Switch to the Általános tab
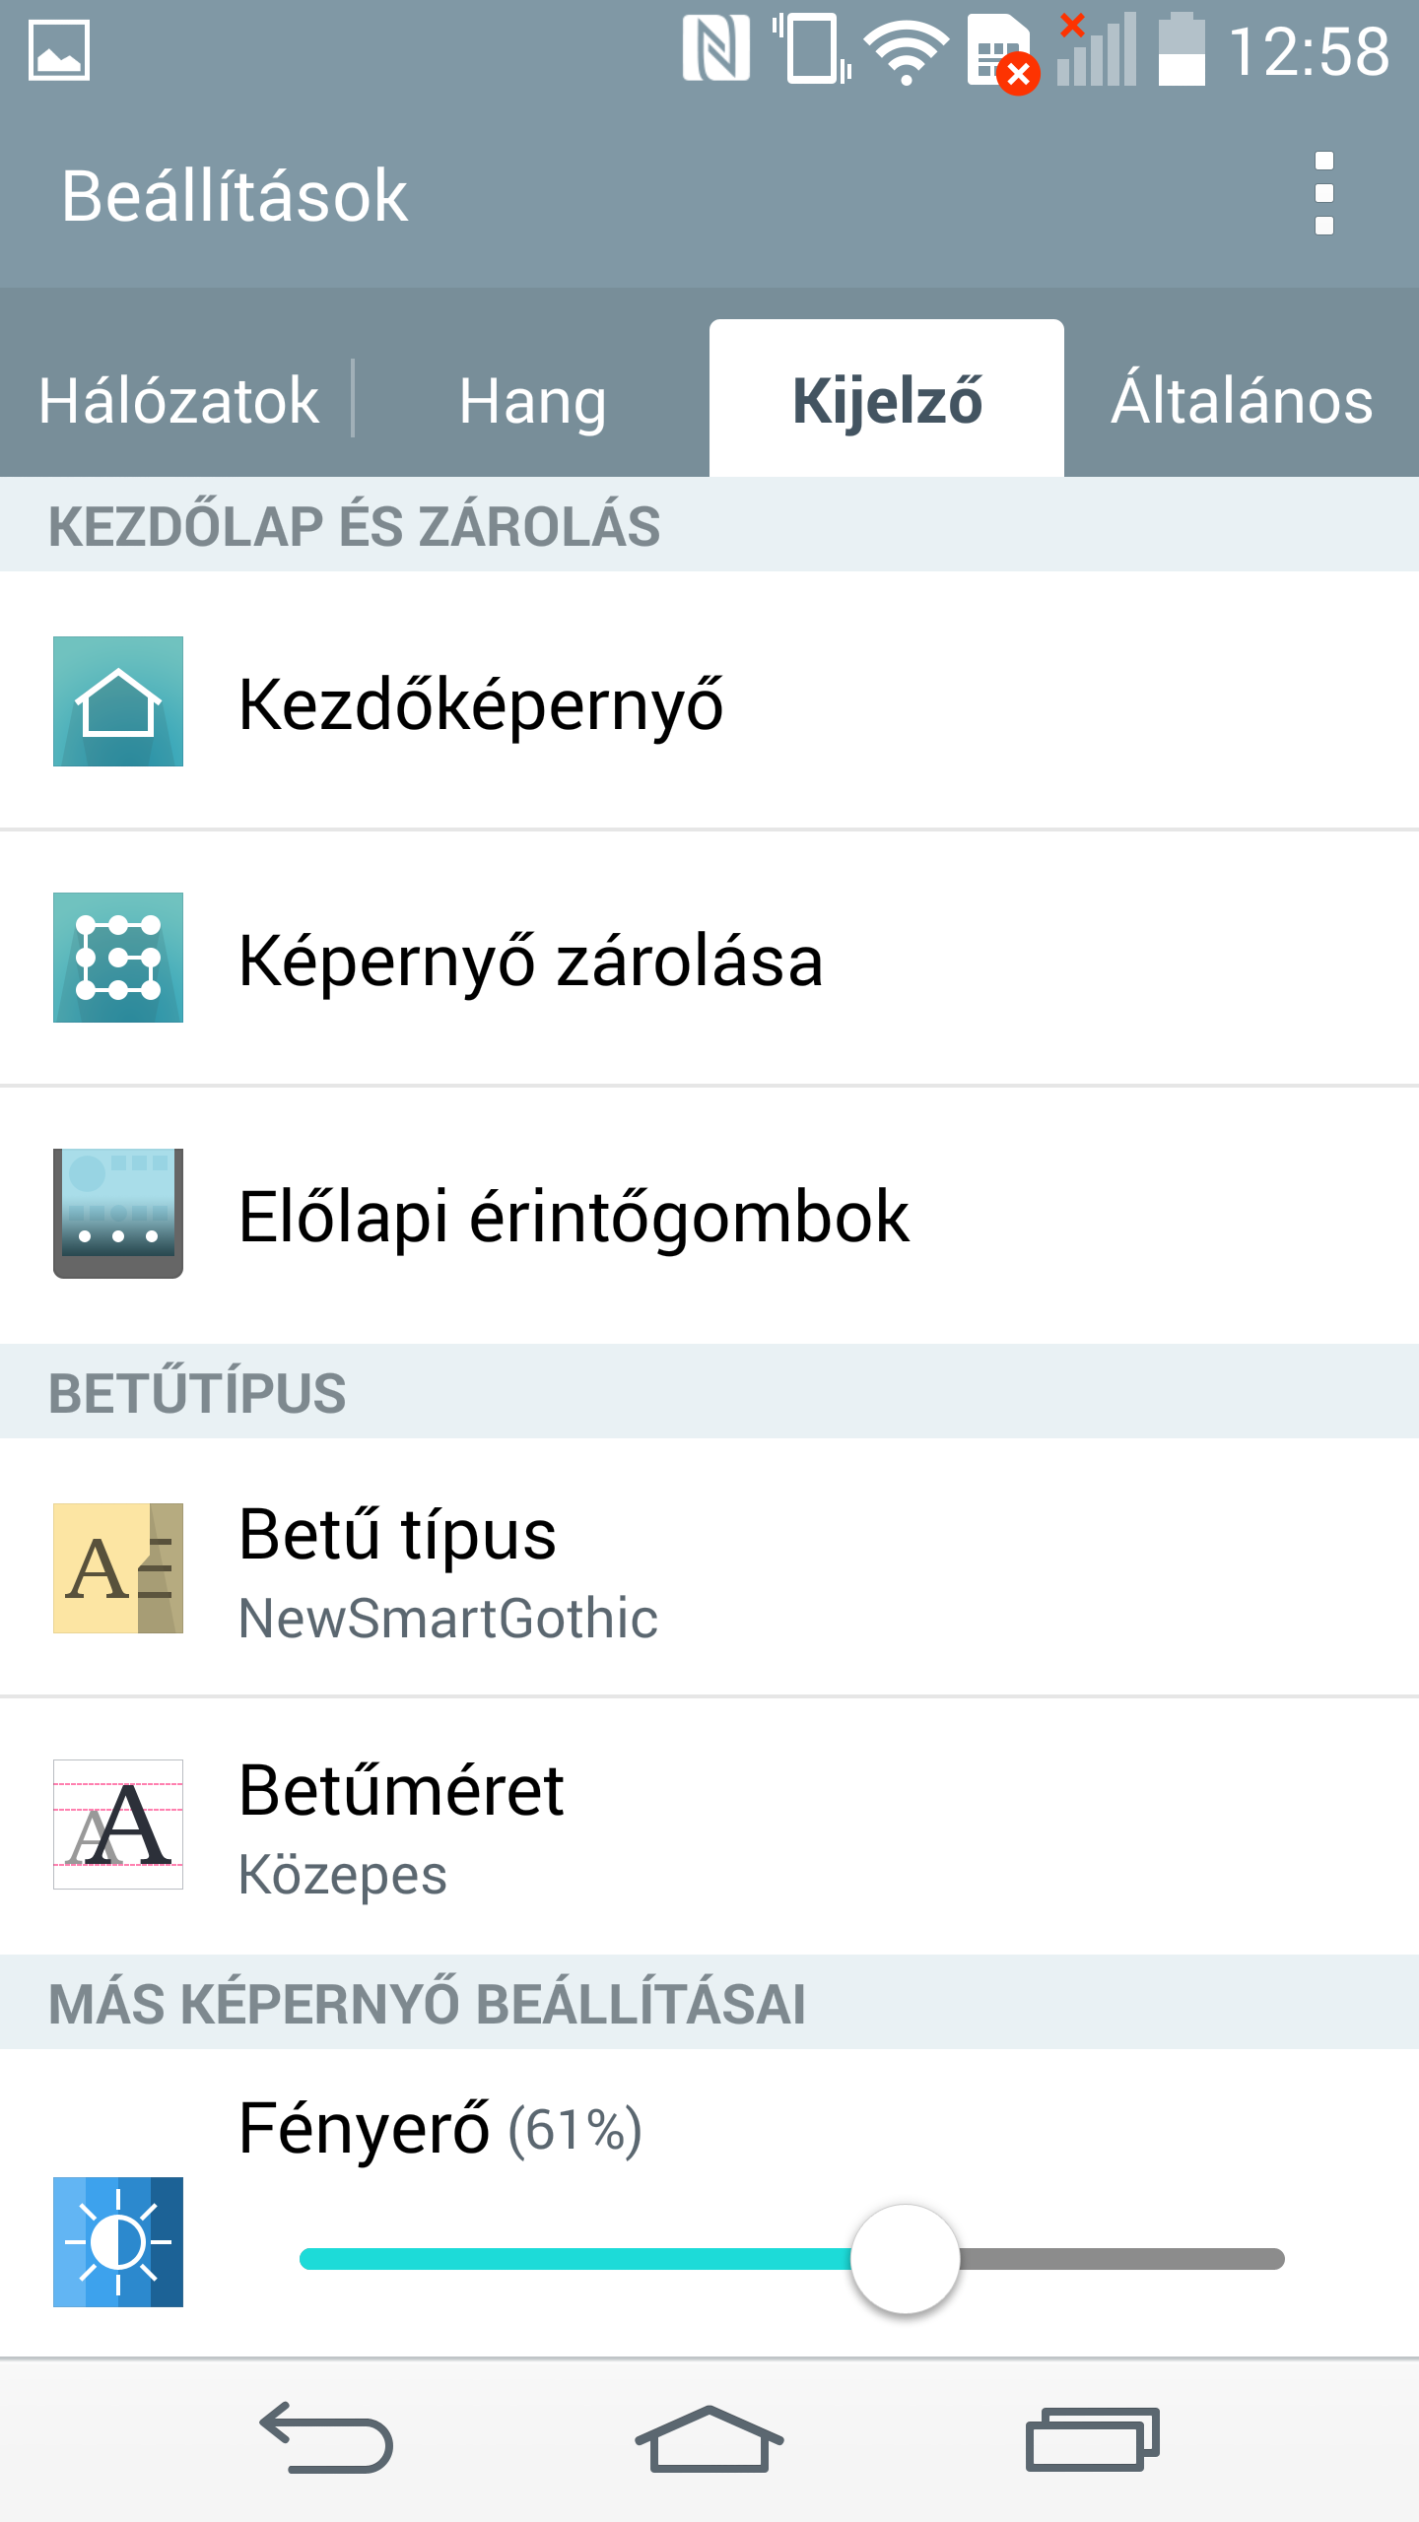The height and width of the screenshot is (2522, 1419). 1242,400
